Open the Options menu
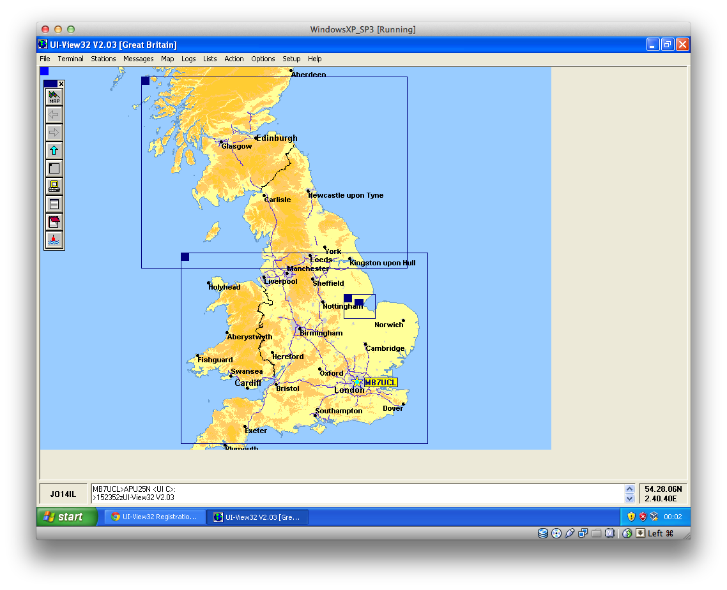Image resolution: width=727 pixels, height=590 pixels. (x=263, y=59)
